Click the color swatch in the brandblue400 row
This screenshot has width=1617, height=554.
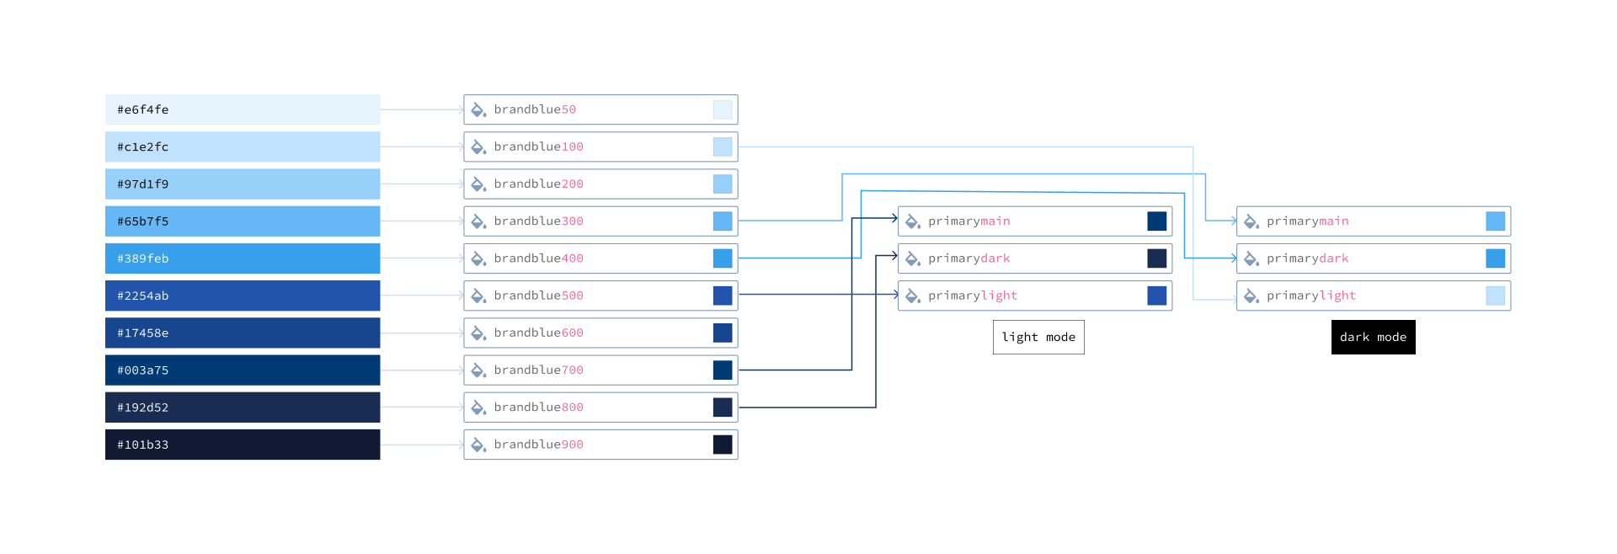[723, 258]
